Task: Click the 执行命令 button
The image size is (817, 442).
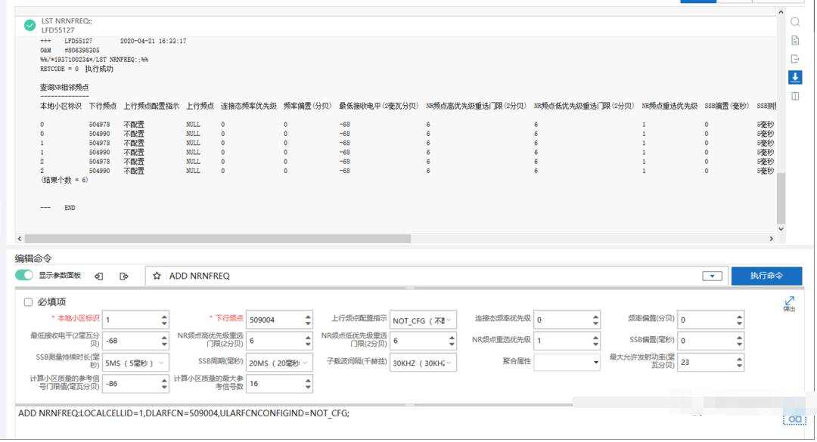Action: tap(766, 276)
